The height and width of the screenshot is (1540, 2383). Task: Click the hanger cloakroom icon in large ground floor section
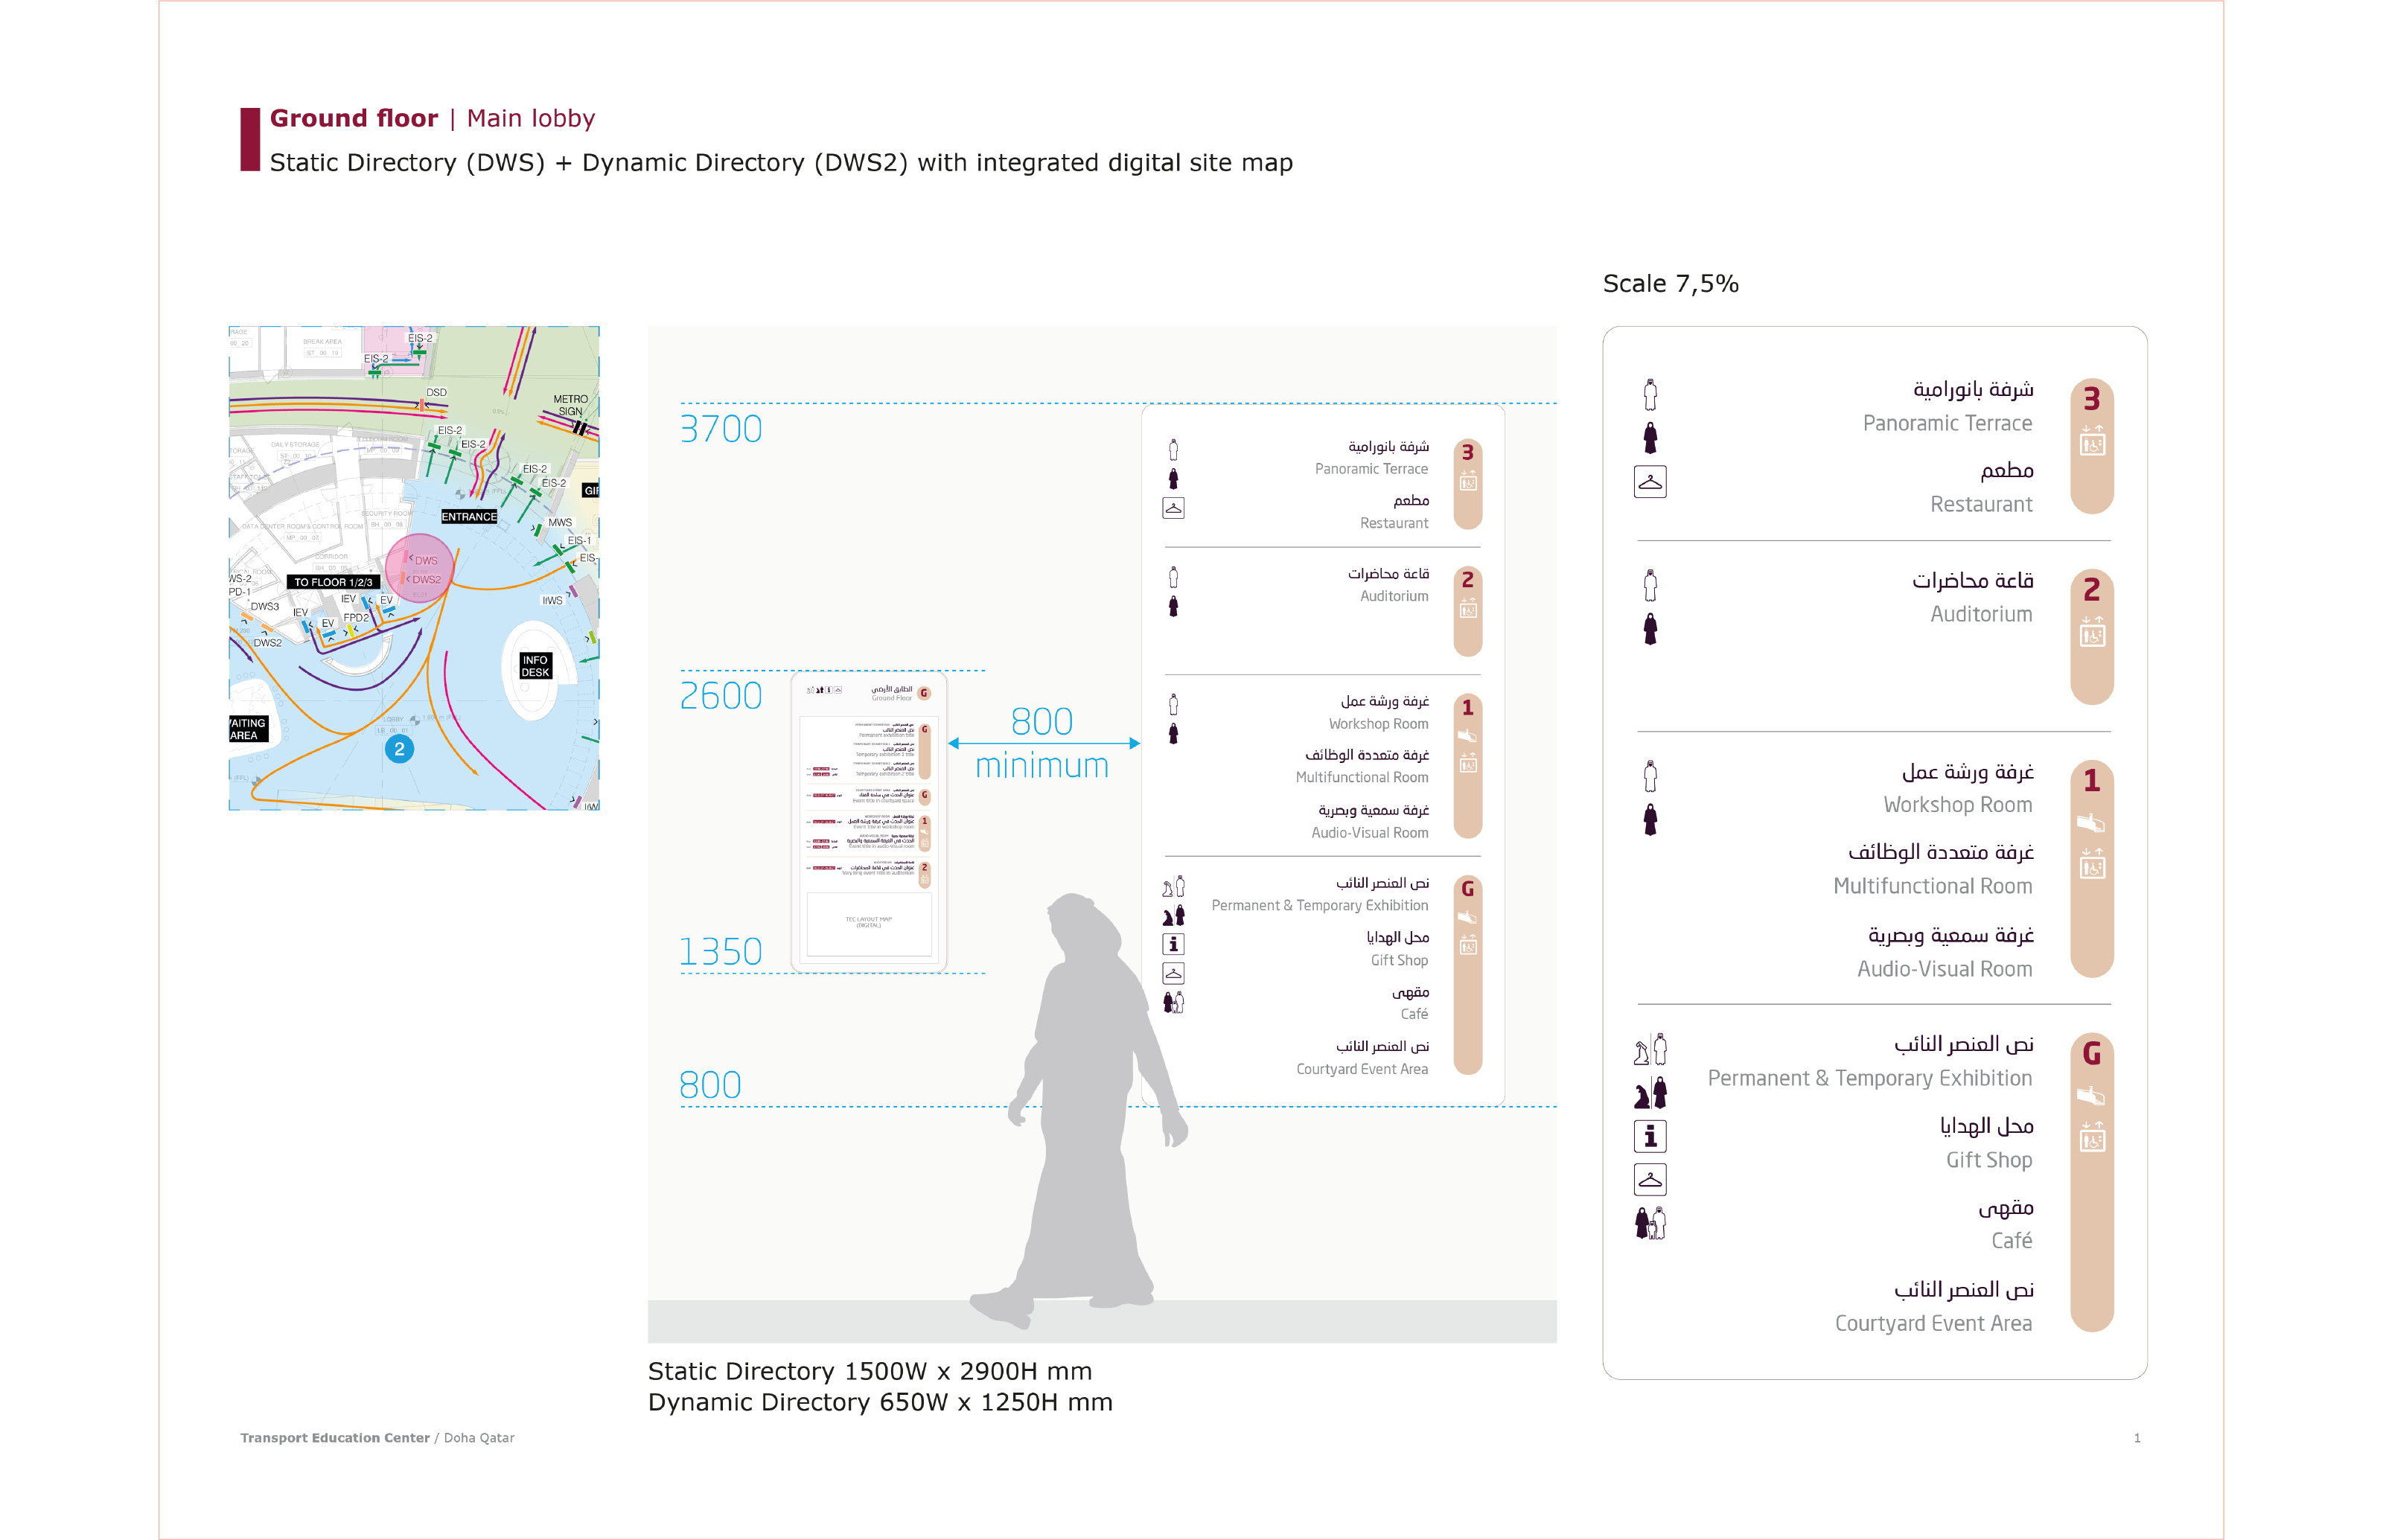[x=1650, y=1180]
